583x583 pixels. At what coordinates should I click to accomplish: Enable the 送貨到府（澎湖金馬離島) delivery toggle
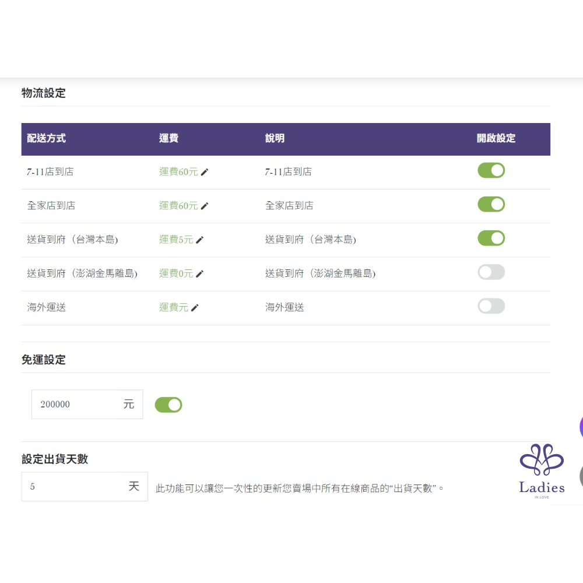[x=491, y=272]
